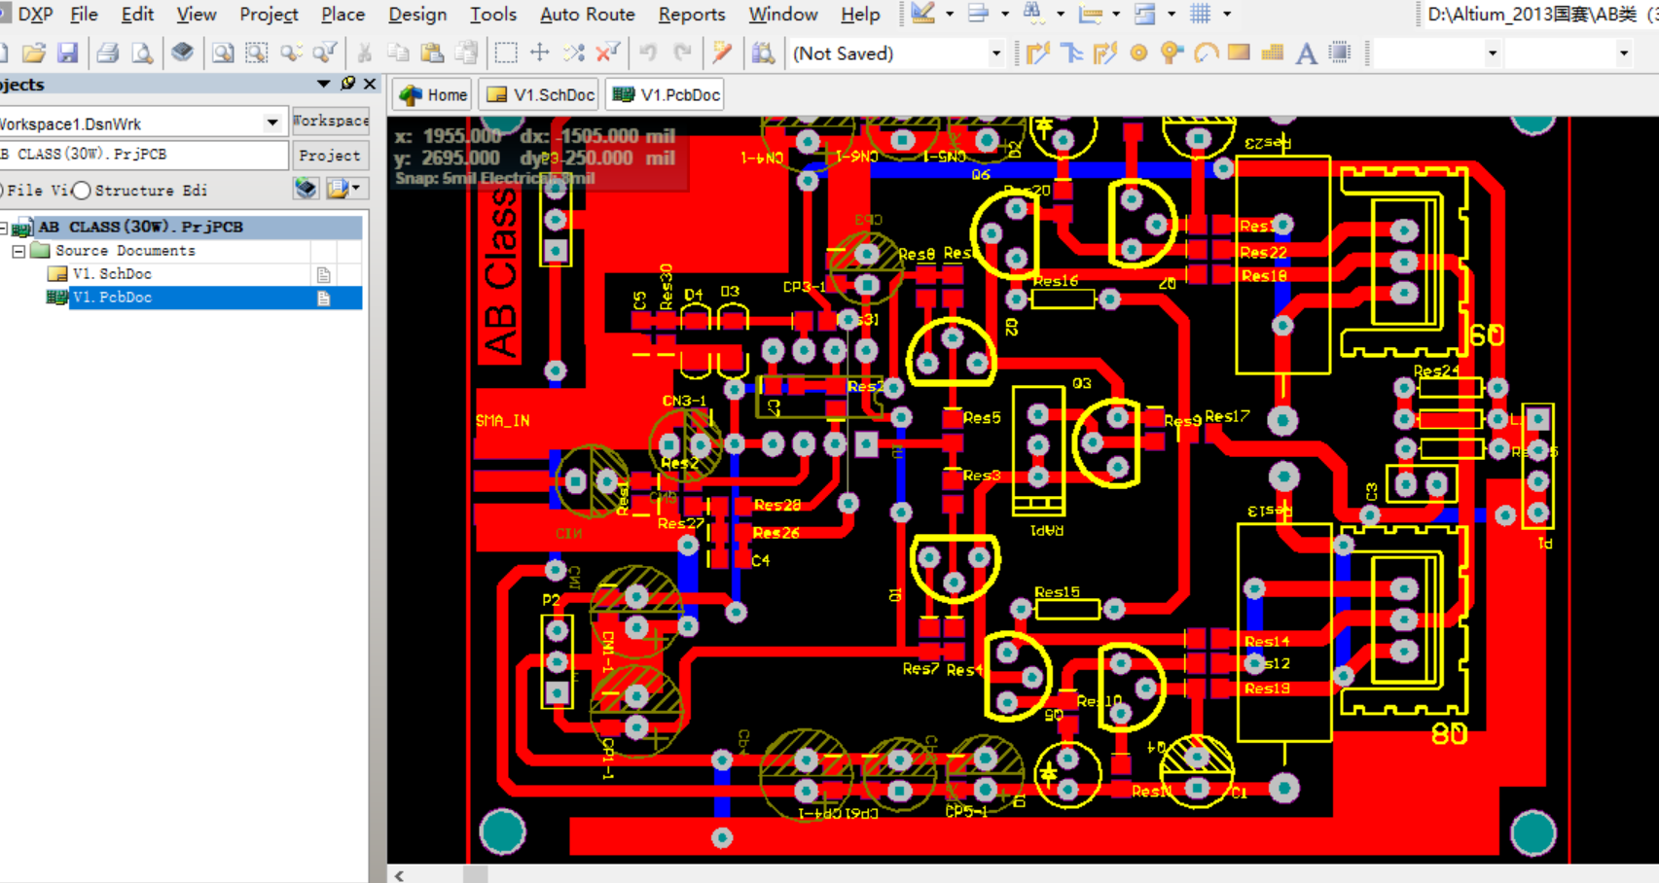Place Component chip tool
The height and width of the screenshot is (883, 1659).
coord(1340,53)
